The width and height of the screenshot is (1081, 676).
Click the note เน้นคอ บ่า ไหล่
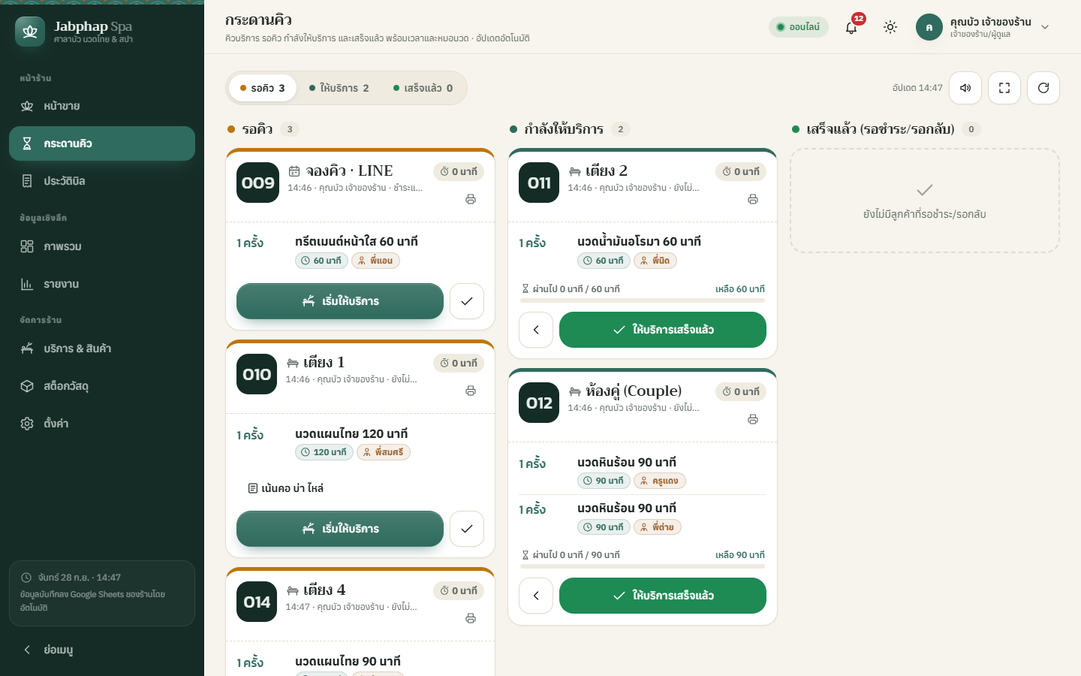[x=286, y=488]
